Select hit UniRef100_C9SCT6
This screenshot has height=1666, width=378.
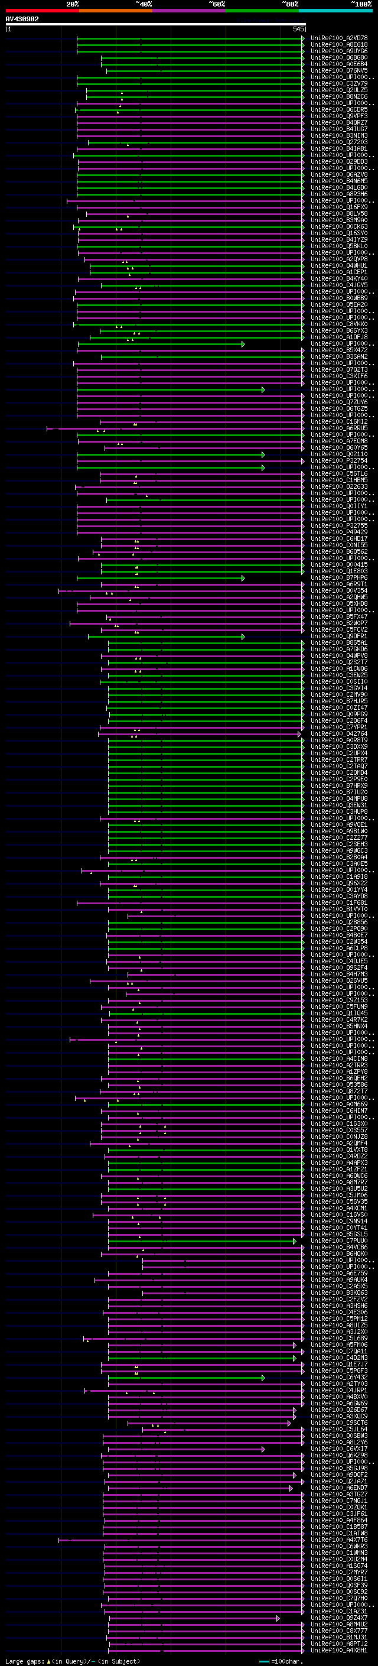click(x=339, y=1423)
